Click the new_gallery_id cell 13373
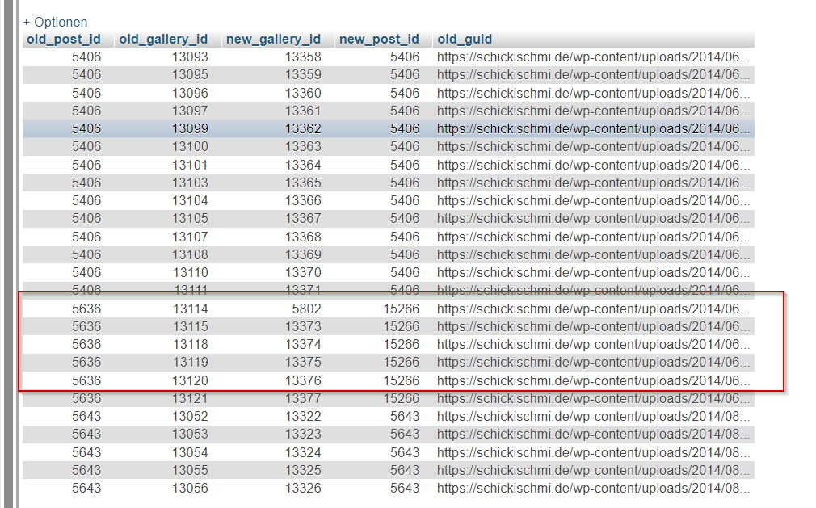The width and height of the screenshot is (816, 508). pyautogui.click(x=303, y=326)
